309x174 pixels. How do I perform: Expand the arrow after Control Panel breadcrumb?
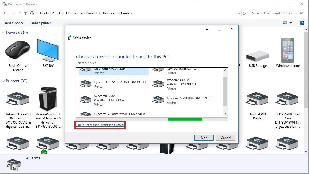[63, 13]
